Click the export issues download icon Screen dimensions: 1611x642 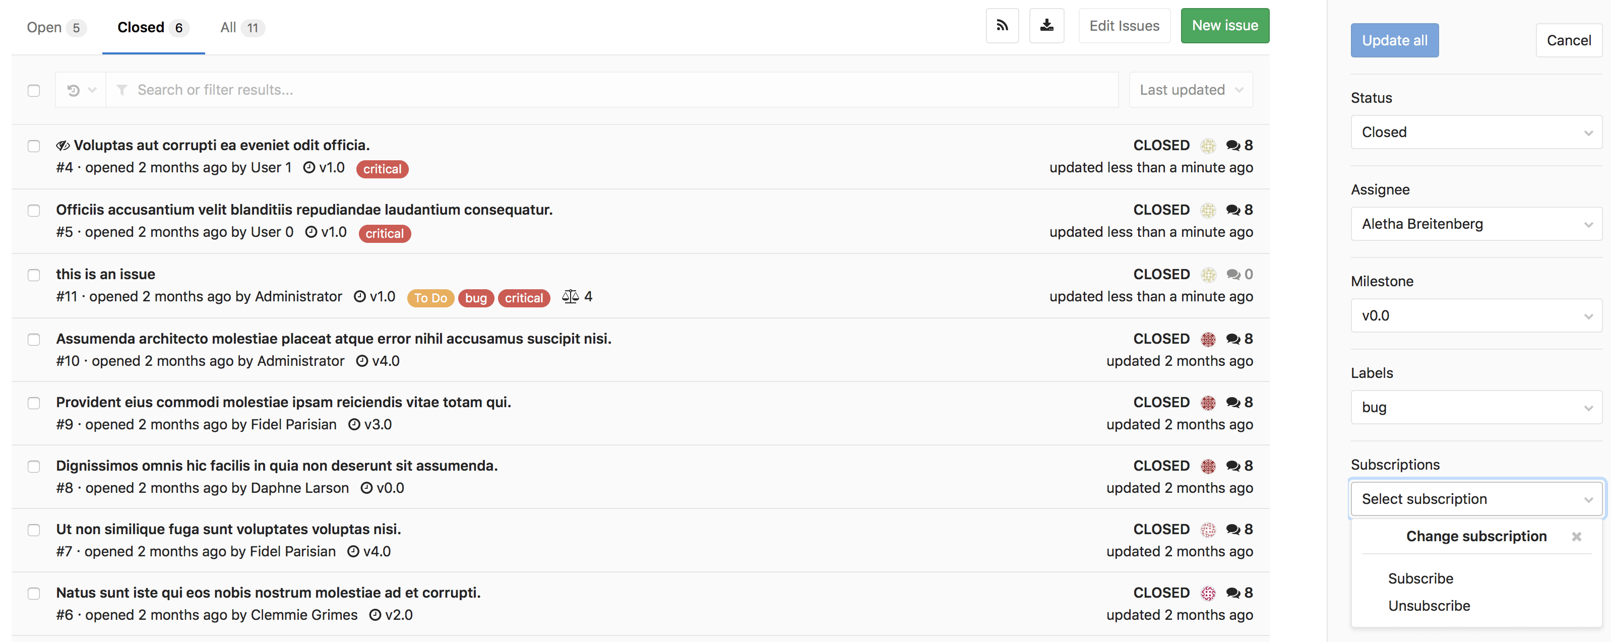(1046, 25)
